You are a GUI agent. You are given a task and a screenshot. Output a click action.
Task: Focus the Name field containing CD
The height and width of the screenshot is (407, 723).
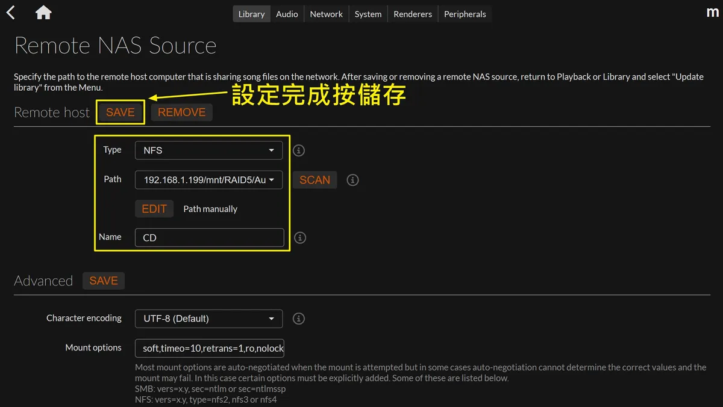pos(209,237)
